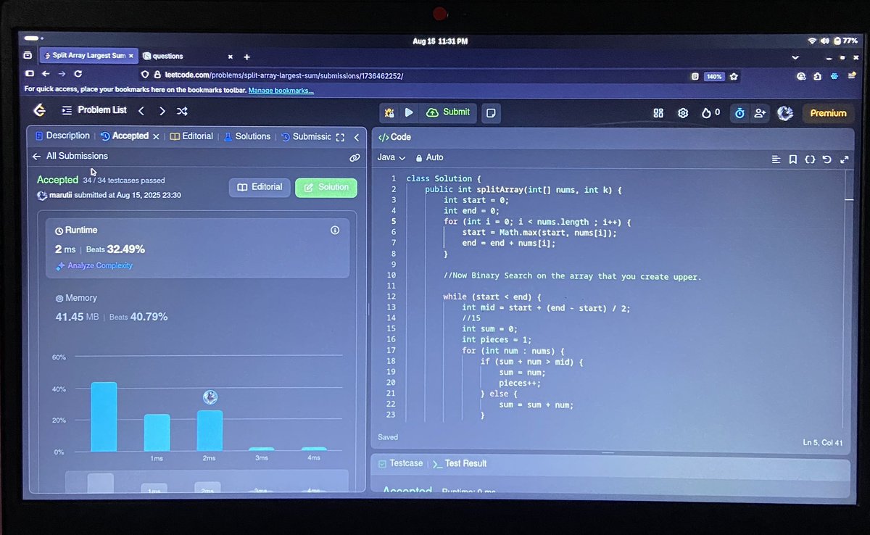
Task: Open LeetCode settings gear
Action: click(682, 113)
